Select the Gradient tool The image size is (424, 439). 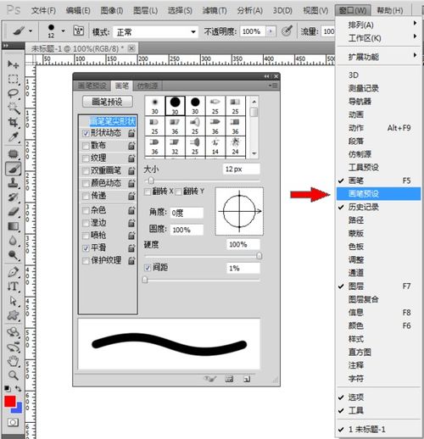(13, 226)
